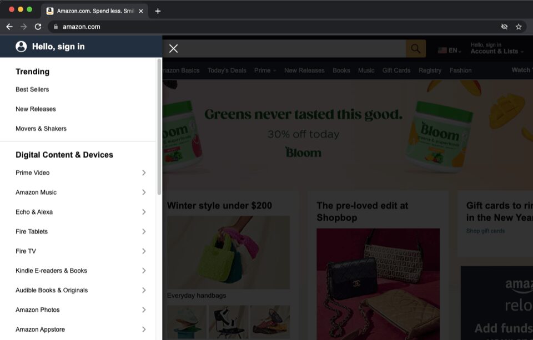Bookmark the page using the star icon
This screenshot has height=340, width=533.
519,26
